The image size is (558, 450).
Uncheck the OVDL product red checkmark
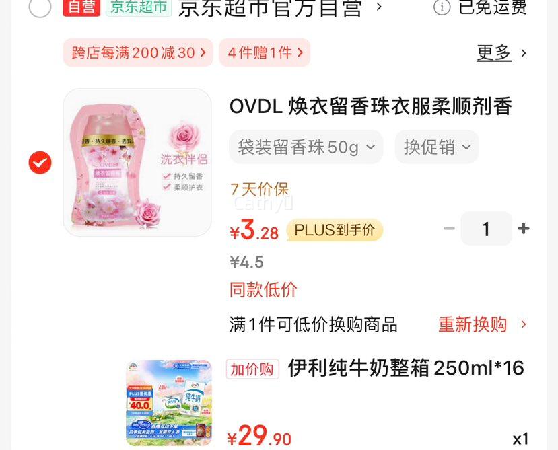point(40,163)
